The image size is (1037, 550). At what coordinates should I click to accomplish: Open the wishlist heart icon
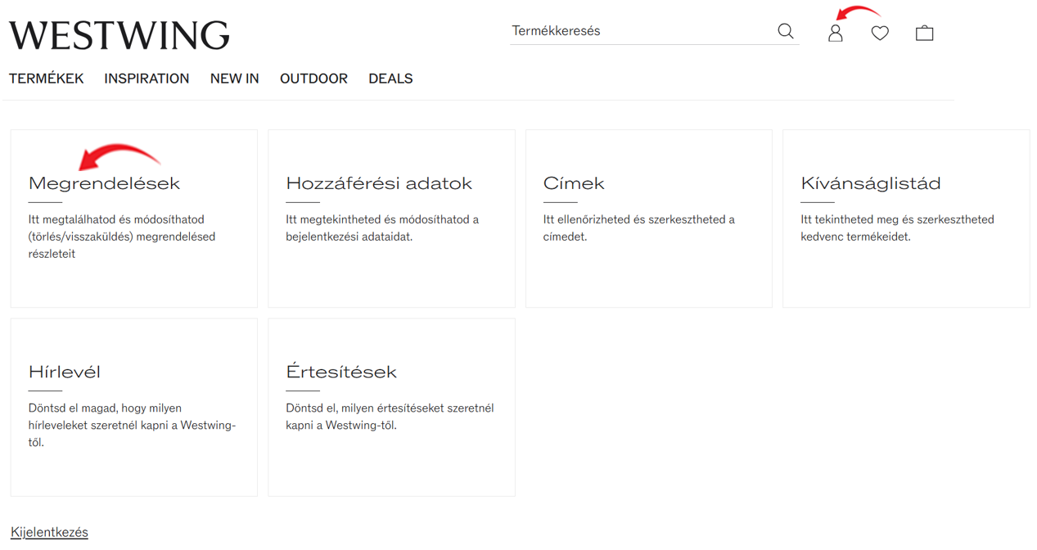click(880, 33)
